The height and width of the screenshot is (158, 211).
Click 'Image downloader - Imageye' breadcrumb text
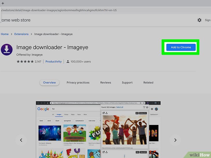[53, 34]
